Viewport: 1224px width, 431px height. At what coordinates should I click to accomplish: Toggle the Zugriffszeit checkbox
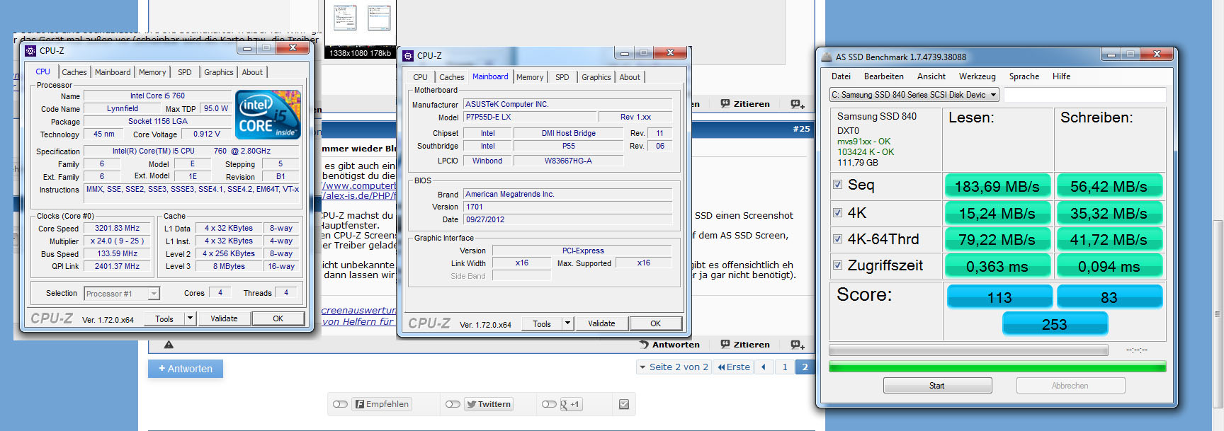click(837, 265)
